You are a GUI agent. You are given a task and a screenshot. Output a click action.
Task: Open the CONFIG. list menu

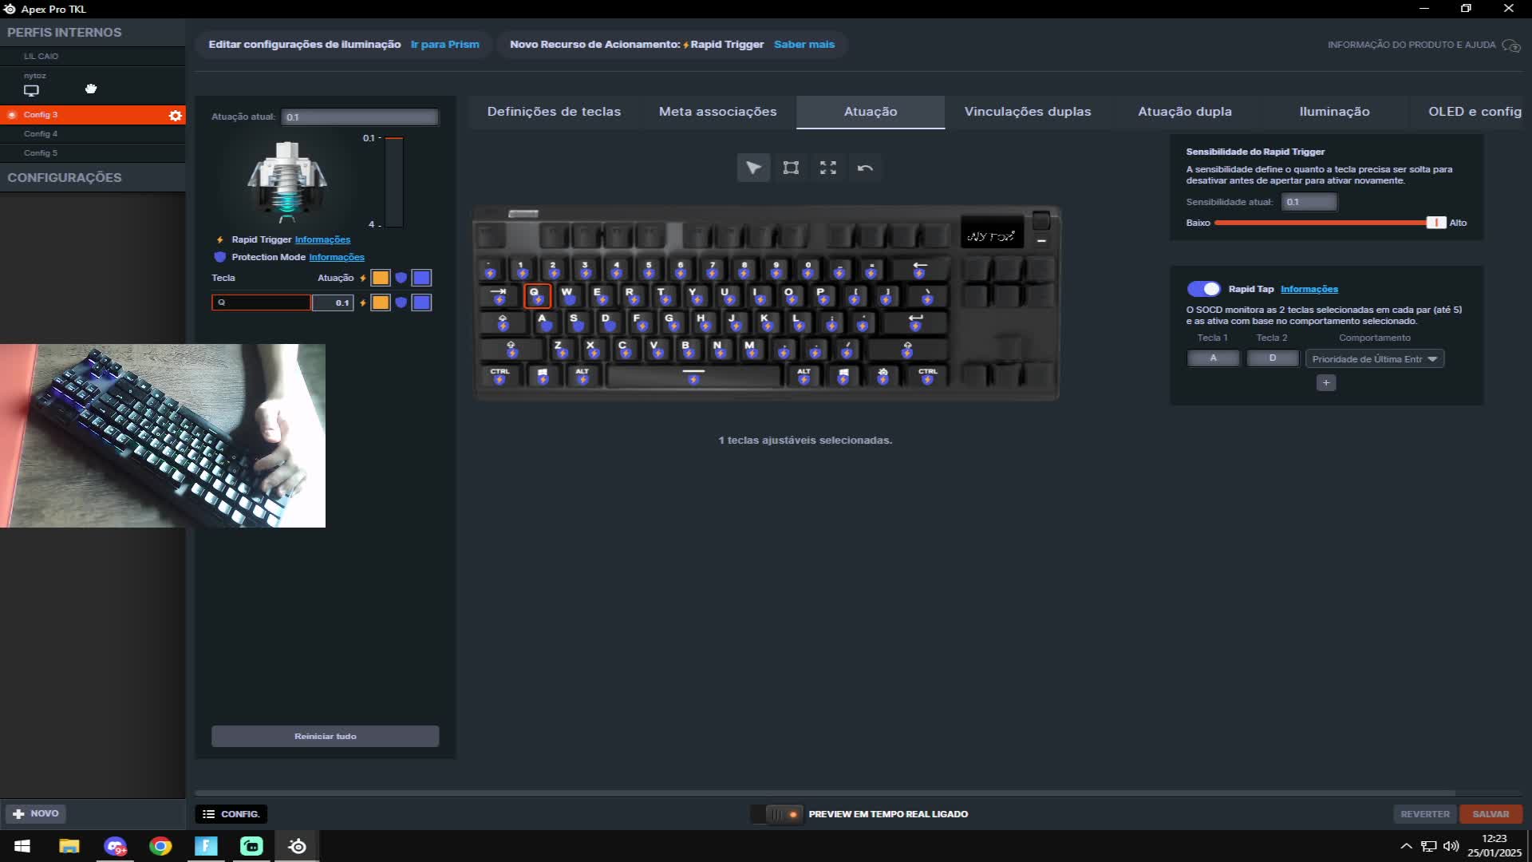click(231, 814)
